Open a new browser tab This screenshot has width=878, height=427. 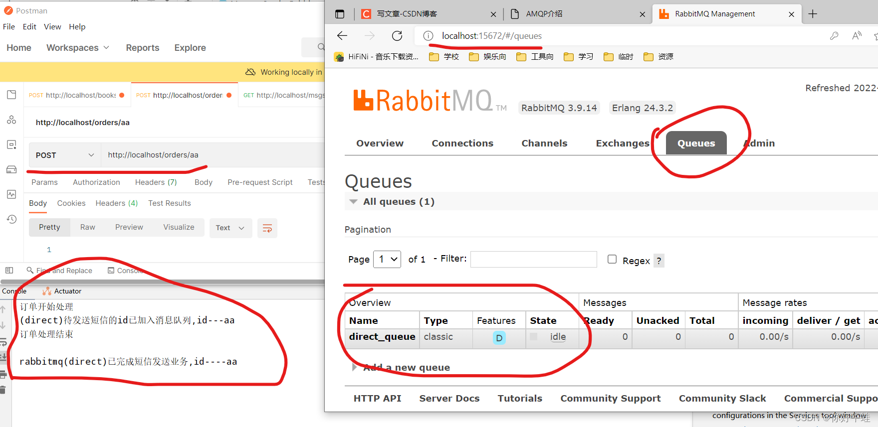click(x=813, y=14)
